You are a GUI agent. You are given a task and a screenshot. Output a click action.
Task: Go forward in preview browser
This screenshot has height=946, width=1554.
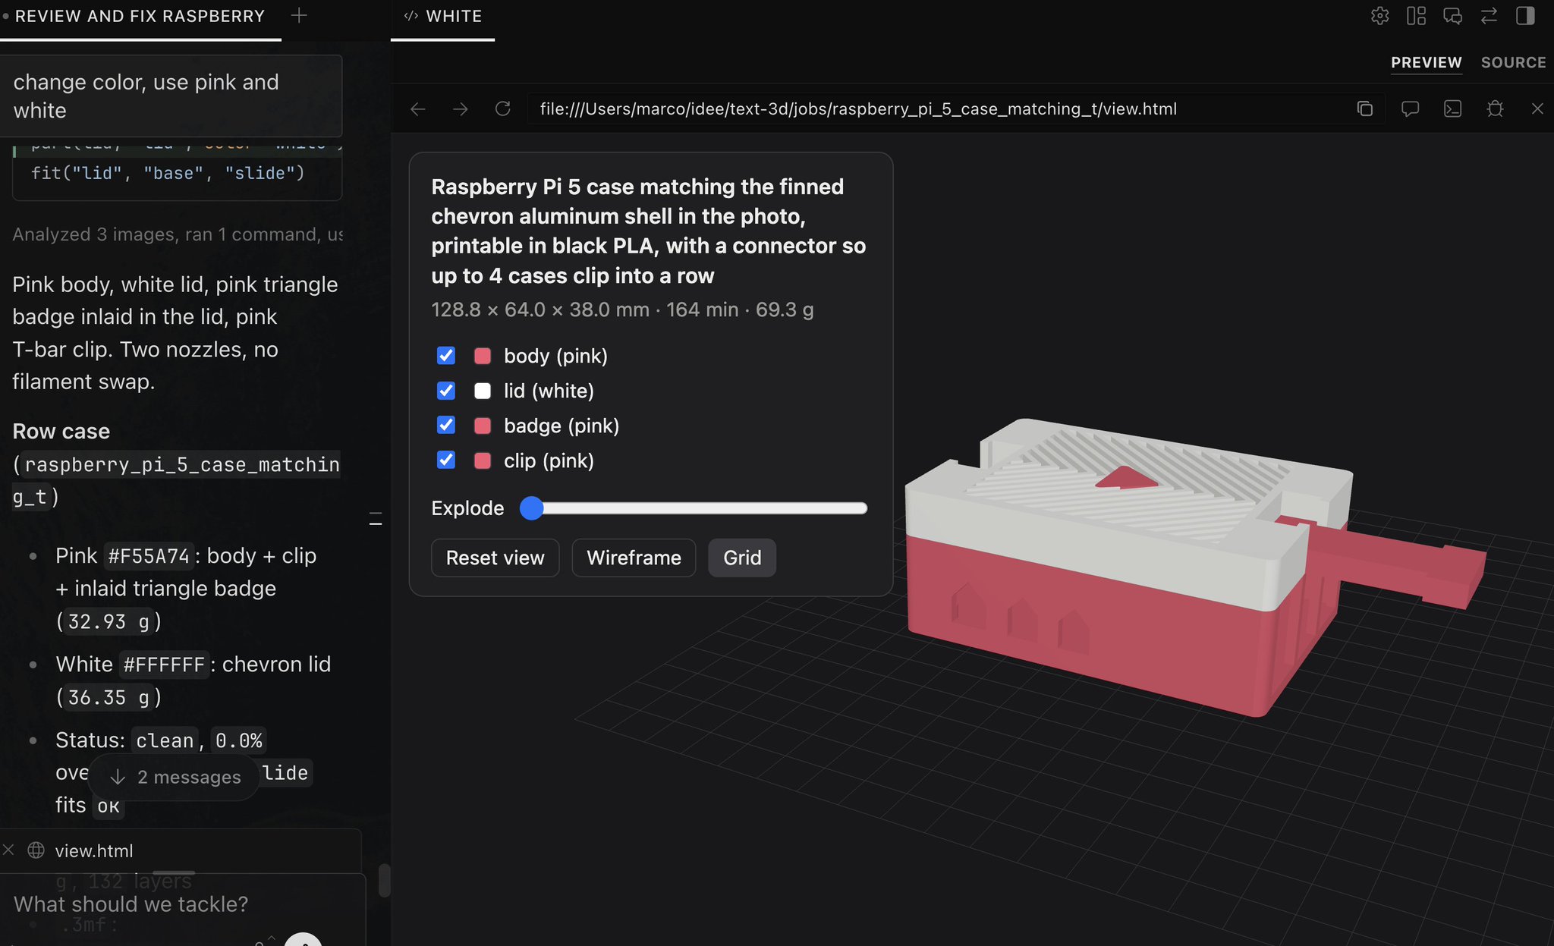click(461, 109)
